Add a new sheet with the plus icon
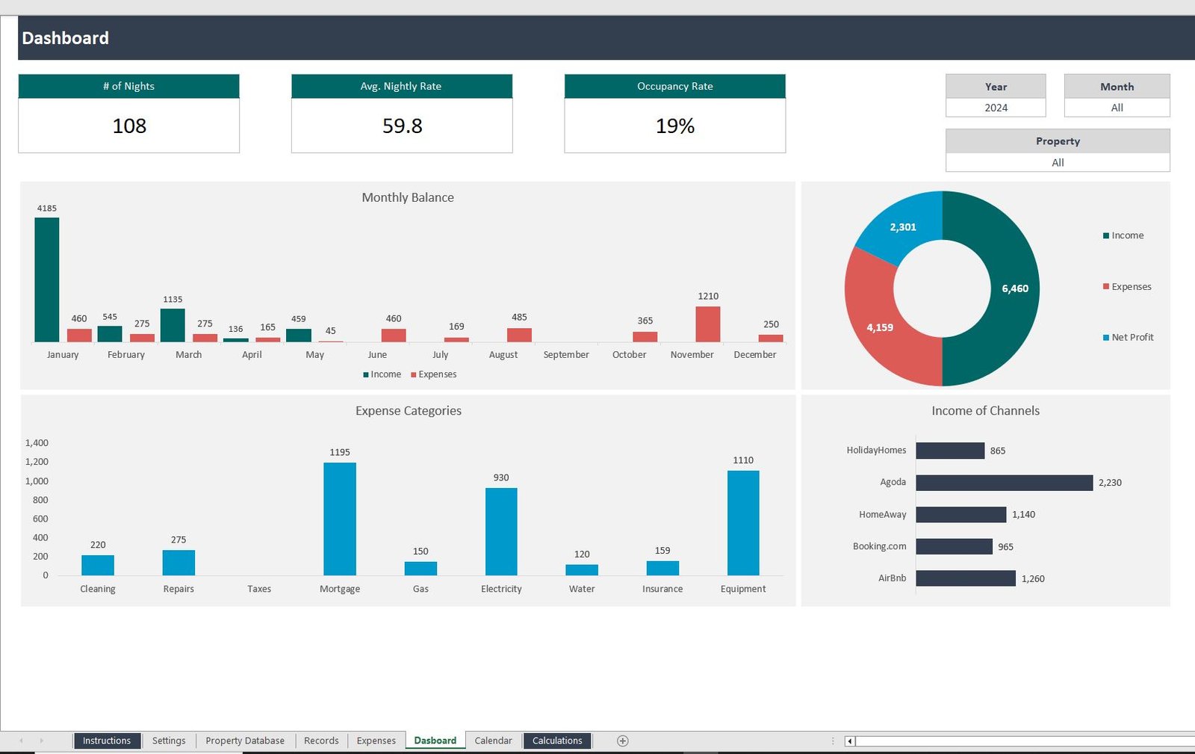This screenshot has height=754, width=1195. pyautogui.click(x=622, y=741)
